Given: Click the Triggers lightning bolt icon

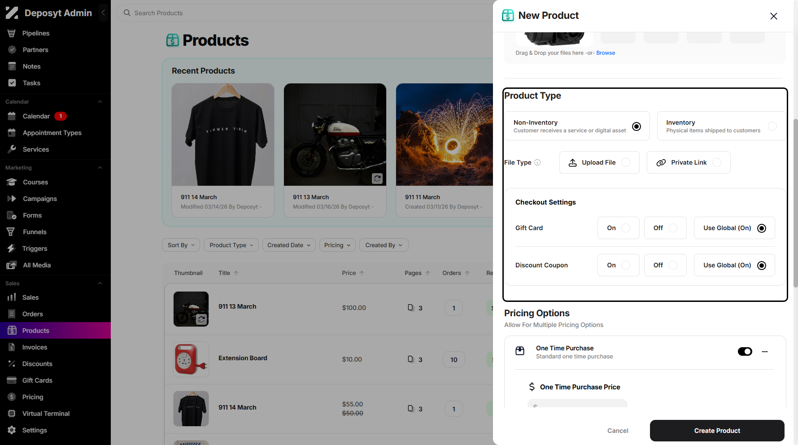Looking at the screenshot, I should 12,249.
